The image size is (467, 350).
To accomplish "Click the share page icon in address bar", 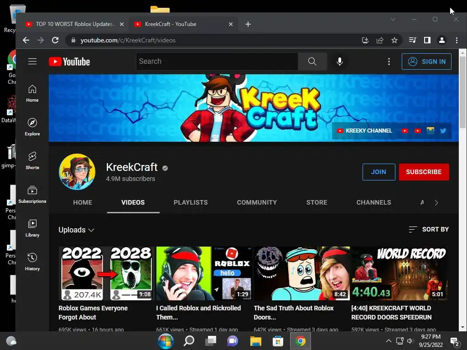I will tap(380, 40).
